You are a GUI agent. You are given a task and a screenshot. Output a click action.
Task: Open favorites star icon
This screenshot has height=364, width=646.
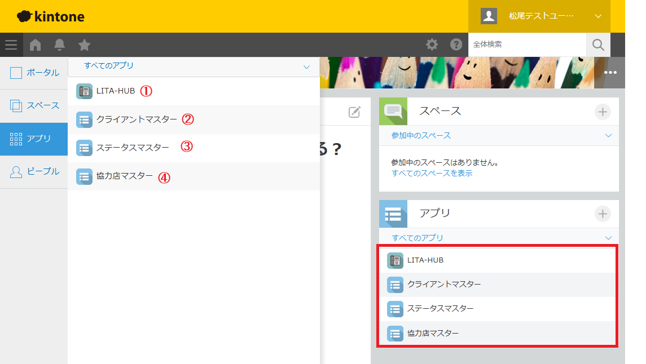84,45
